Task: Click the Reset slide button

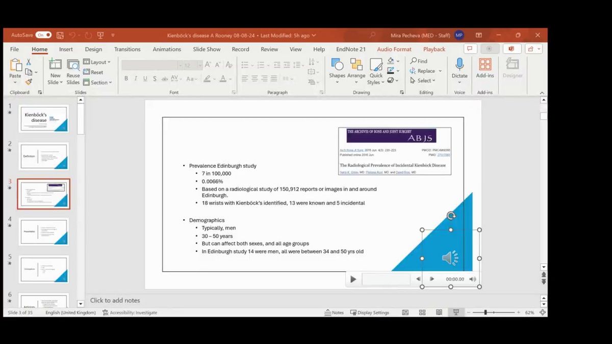Action: (93, 72)
